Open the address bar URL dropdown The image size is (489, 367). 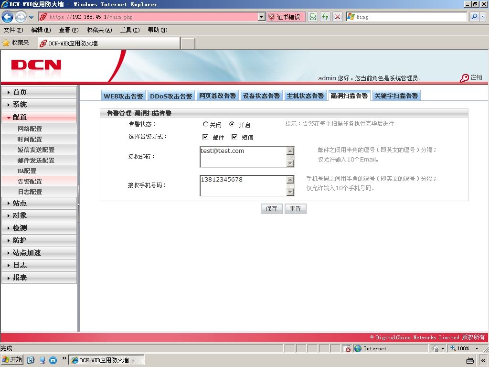coord(262,17)
